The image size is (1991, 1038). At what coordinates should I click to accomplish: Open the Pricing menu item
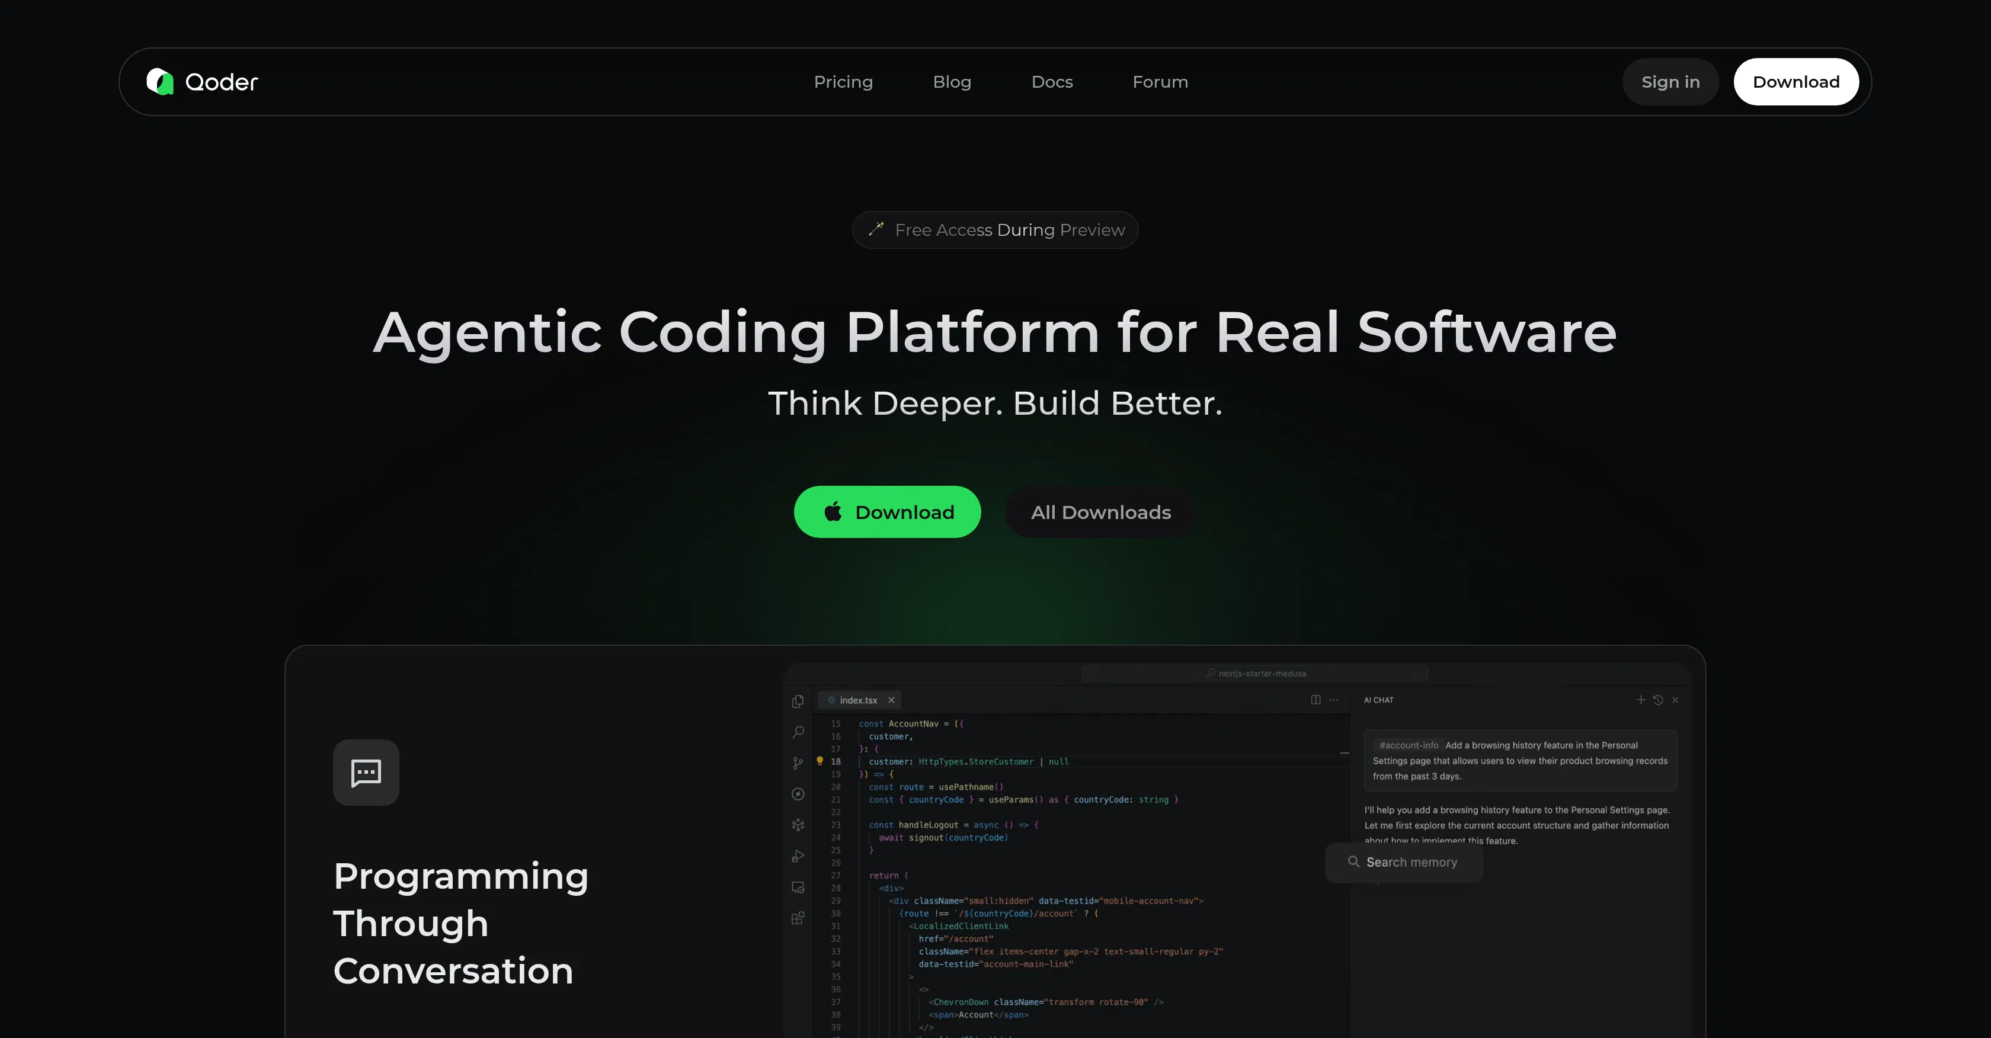pos(843,82)
